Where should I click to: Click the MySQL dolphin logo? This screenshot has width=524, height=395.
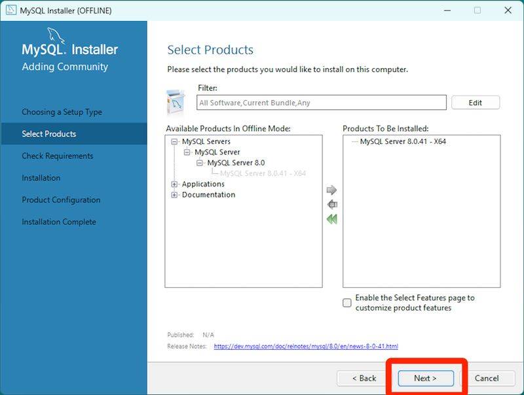(x=56, y=35)
